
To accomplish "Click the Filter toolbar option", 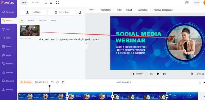I will [x=119, y=10].
